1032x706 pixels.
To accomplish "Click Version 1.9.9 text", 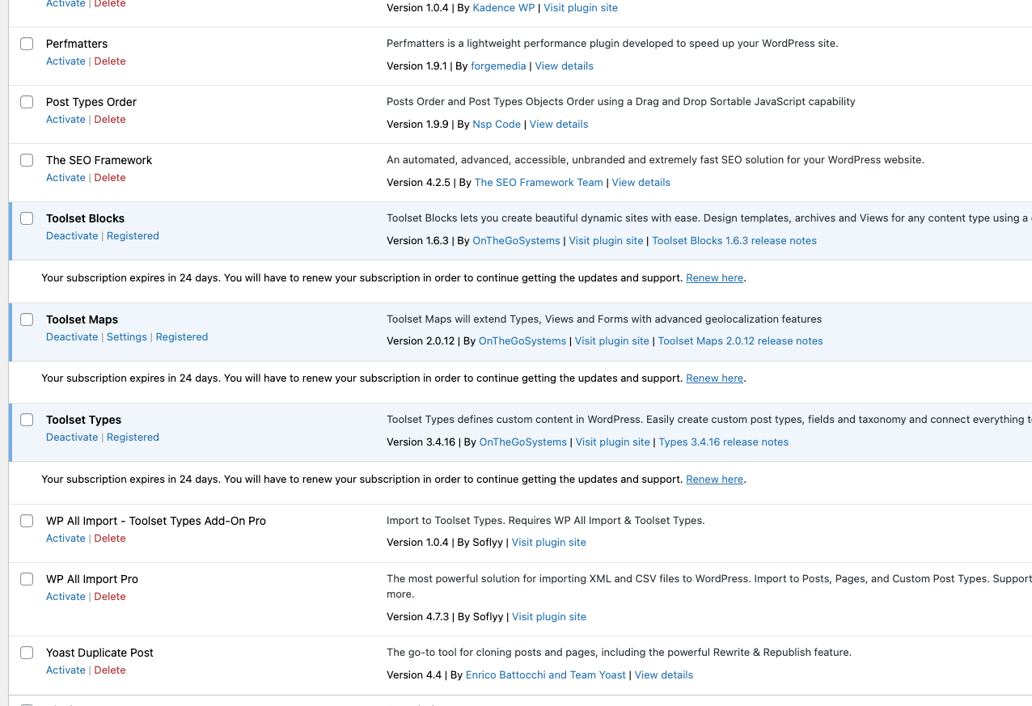I will point(417,125).
